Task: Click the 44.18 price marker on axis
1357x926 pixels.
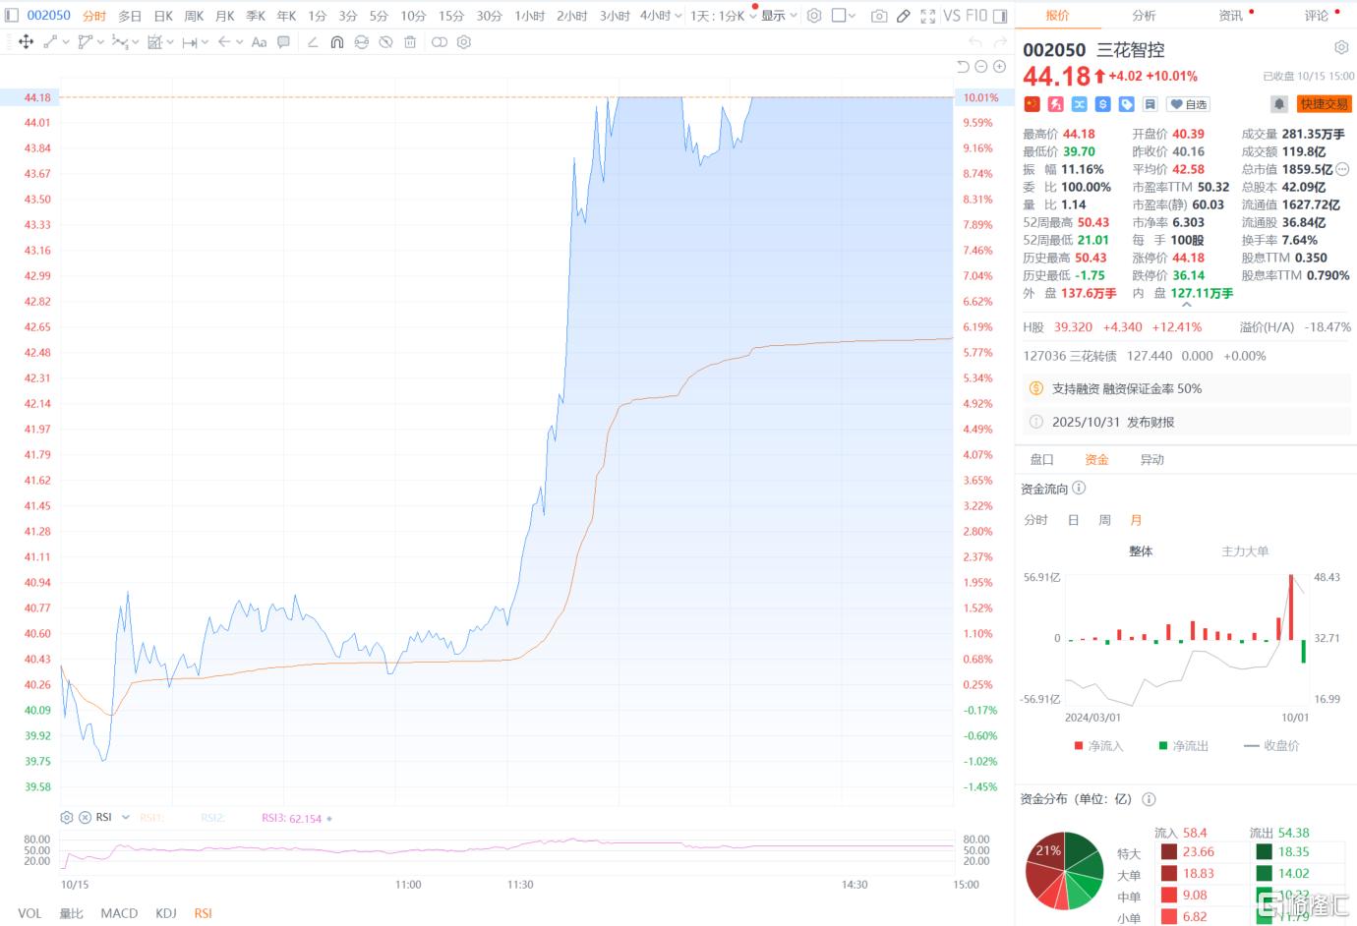Action: pos(37,97)
